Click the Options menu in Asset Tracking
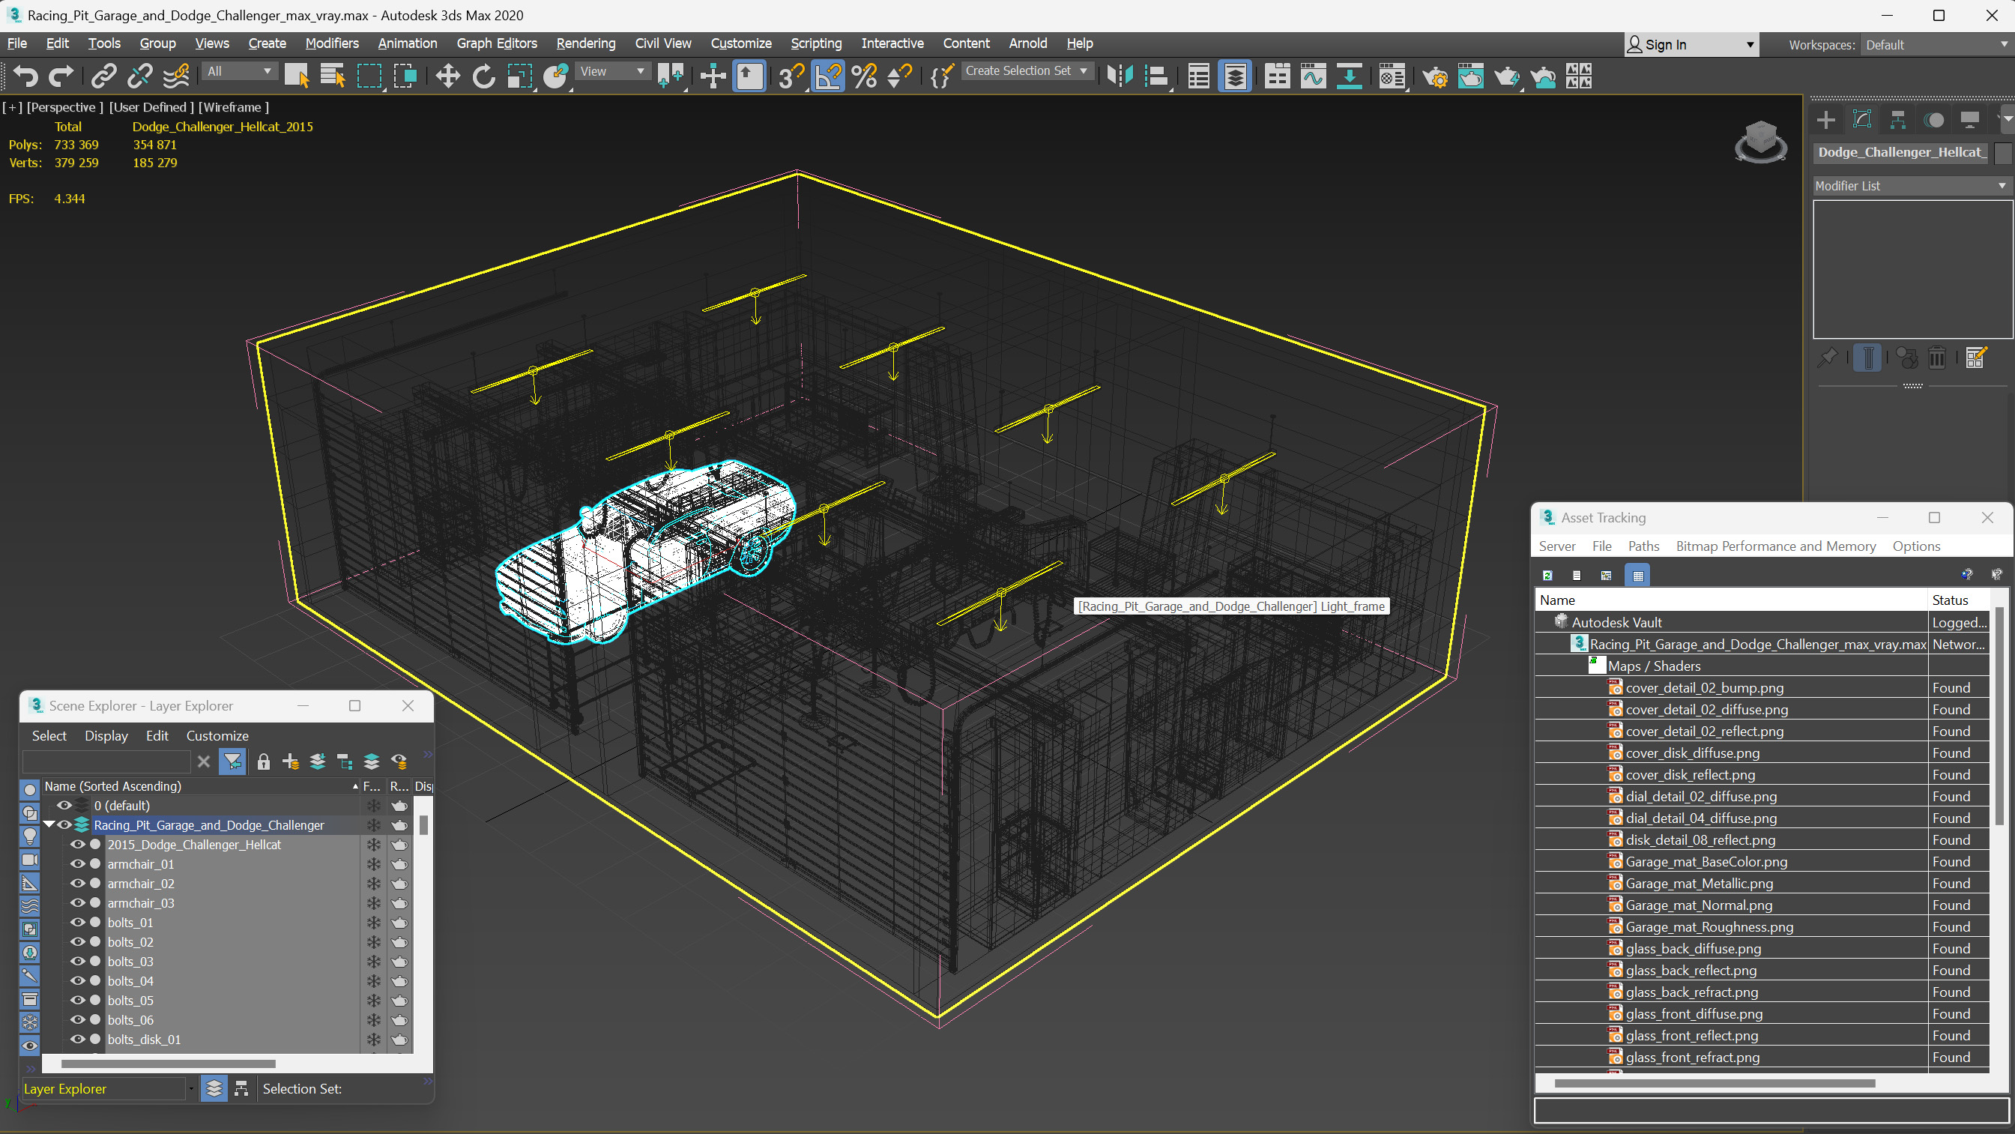The image size is (2015, 1134). click(x=1916, y=546)
